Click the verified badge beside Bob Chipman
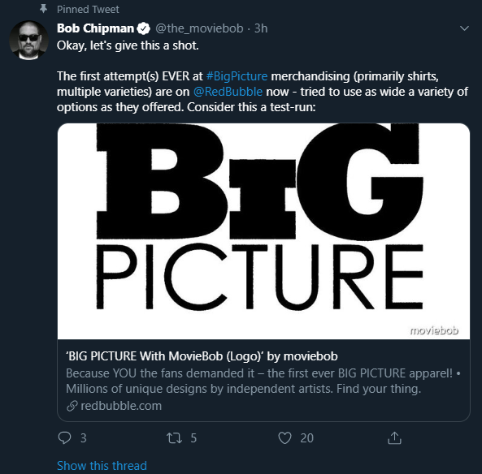This screenshot has height=474, width=482. coord(143,28)
